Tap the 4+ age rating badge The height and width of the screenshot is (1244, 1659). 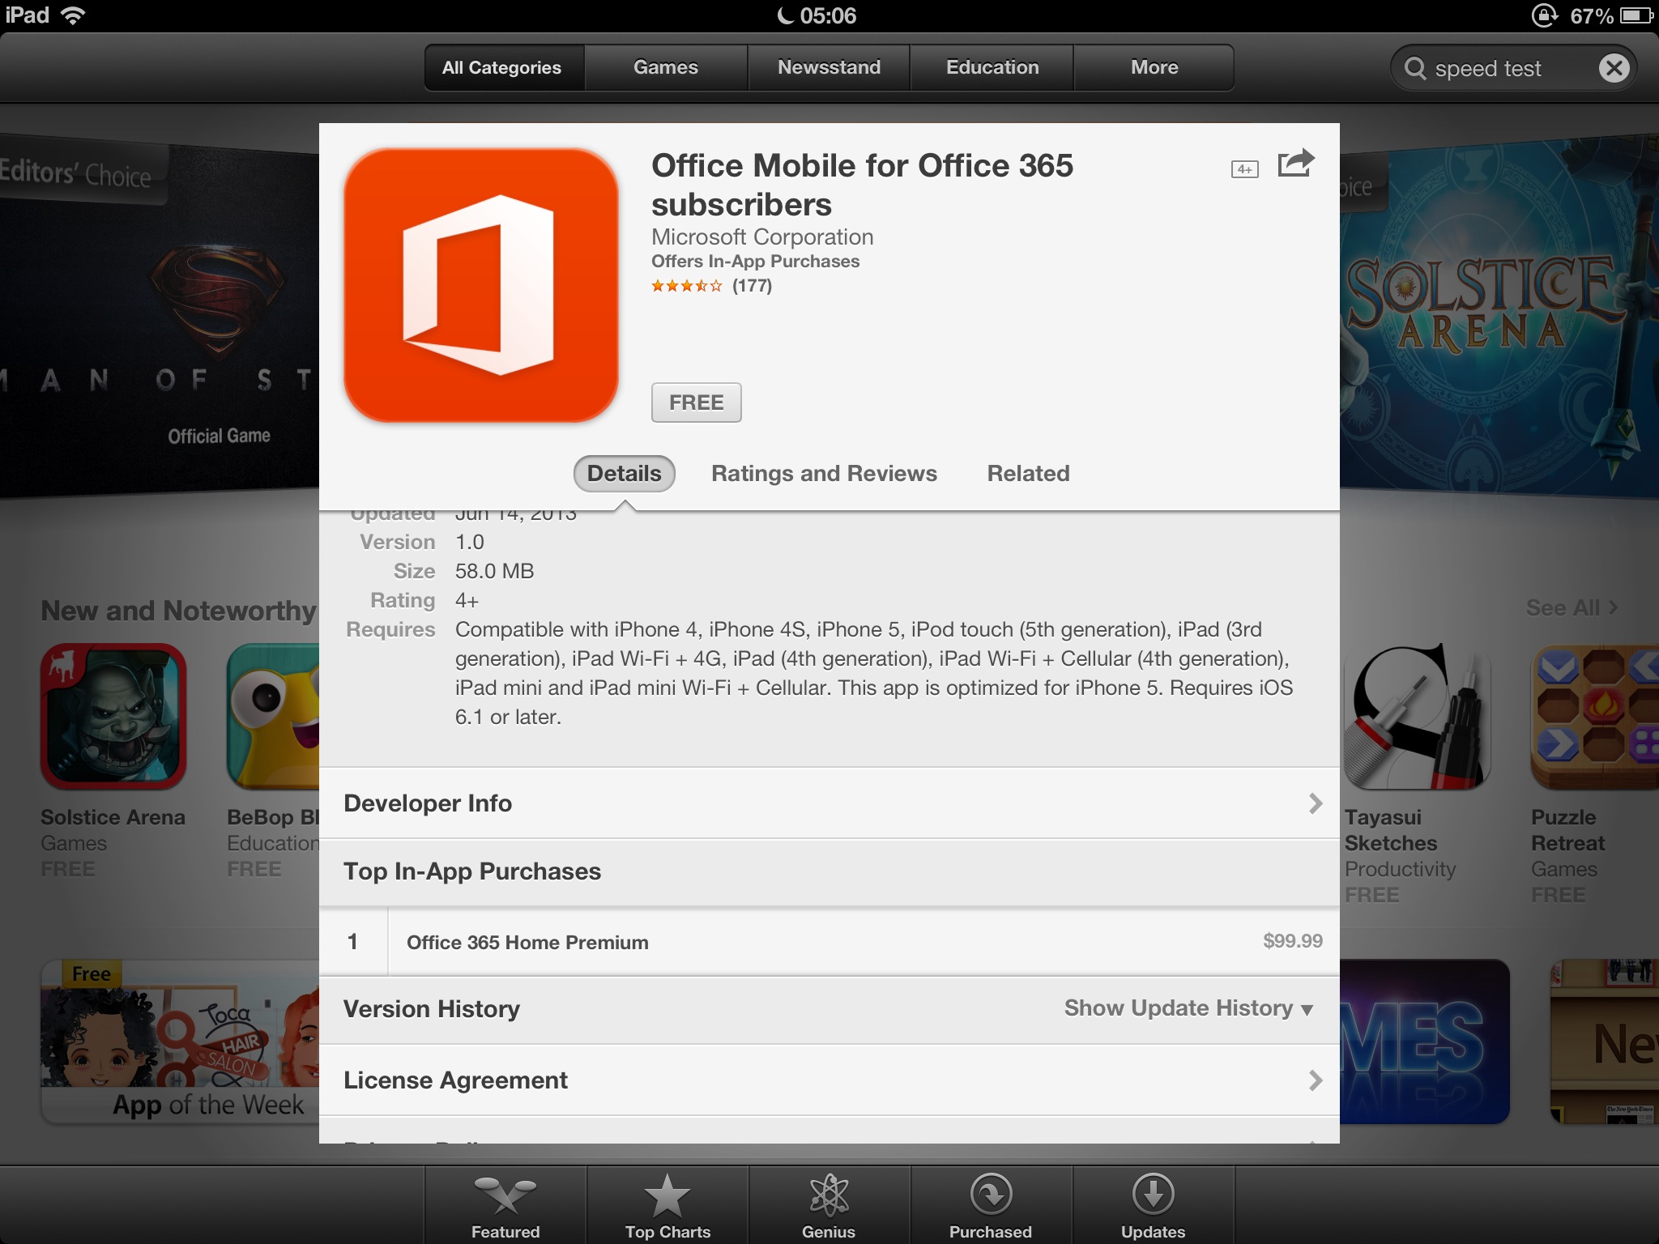[1244, 169]
